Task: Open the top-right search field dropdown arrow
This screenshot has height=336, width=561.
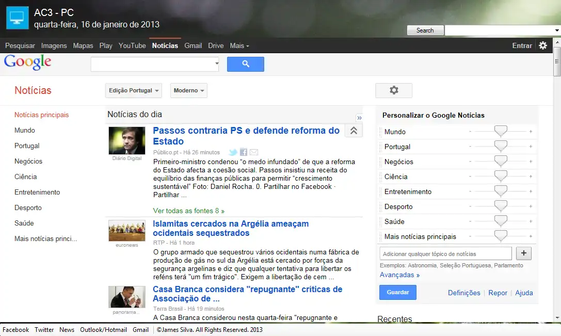Action: tap(557, 30)
